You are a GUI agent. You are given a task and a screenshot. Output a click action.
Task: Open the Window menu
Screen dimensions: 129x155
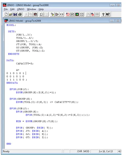point(31,9)
